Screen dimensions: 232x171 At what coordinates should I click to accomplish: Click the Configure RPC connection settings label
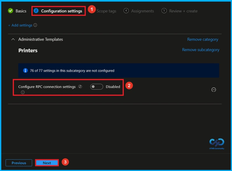coord(47,87)
